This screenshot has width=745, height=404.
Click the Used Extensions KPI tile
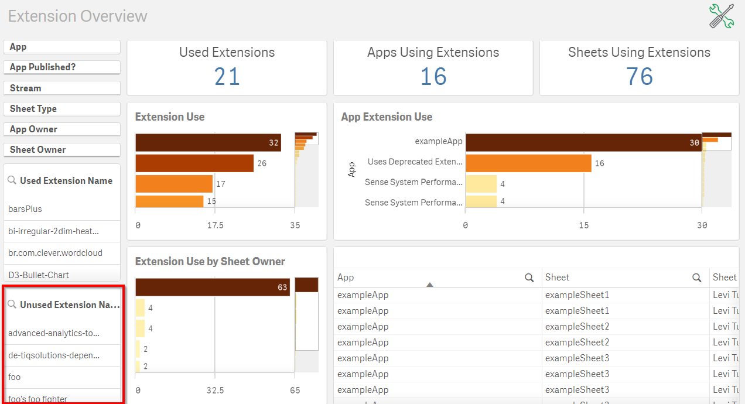point(227,68)
